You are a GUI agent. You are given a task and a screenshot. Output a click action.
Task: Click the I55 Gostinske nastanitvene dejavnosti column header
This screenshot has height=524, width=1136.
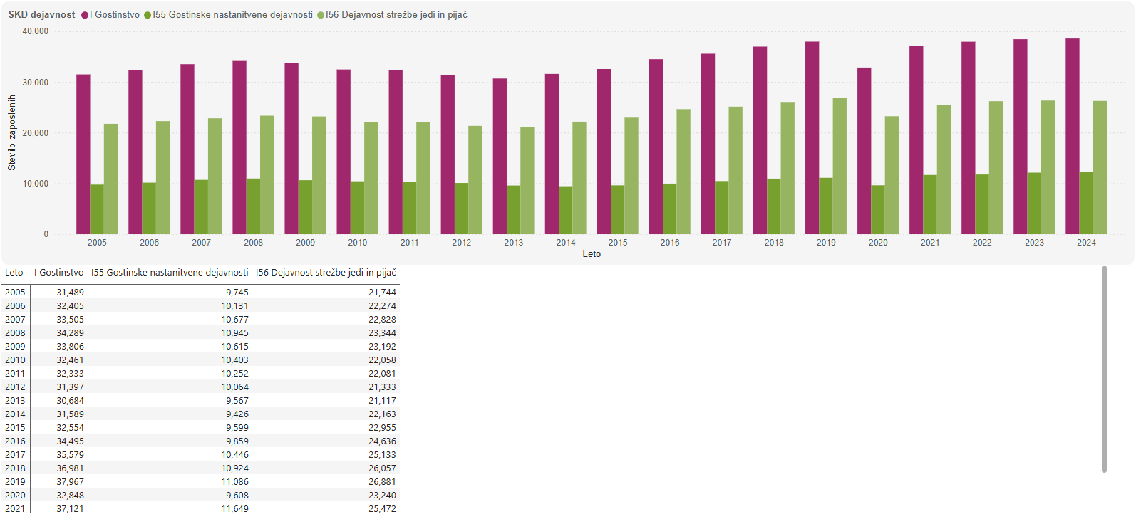pyautogui.click(x=170, y=273)
